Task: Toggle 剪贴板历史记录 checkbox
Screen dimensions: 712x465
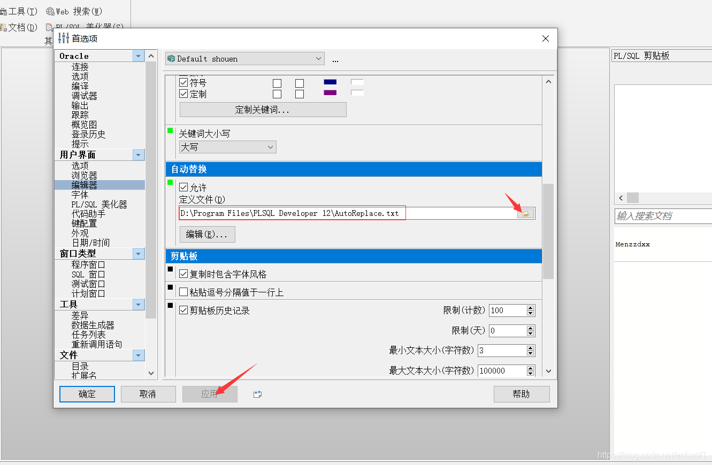Action: 183,311
